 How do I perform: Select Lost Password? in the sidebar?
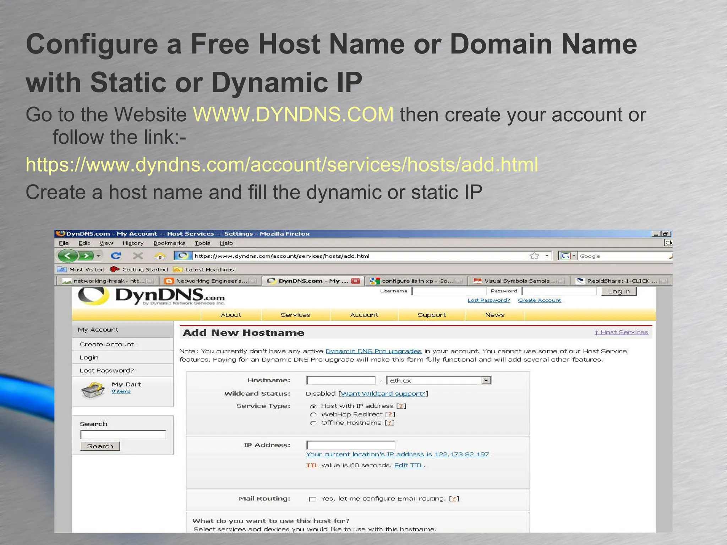pyautogui.click(x=122, y=370)
